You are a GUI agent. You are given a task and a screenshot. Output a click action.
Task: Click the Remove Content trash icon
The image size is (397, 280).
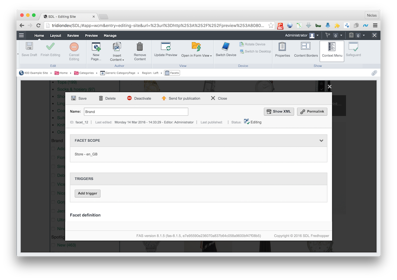140,47
